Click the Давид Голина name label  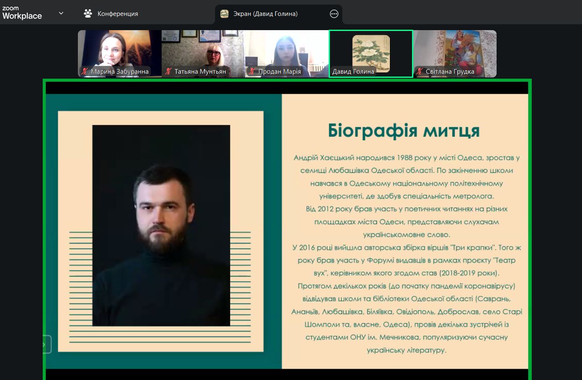pos(353,72)
